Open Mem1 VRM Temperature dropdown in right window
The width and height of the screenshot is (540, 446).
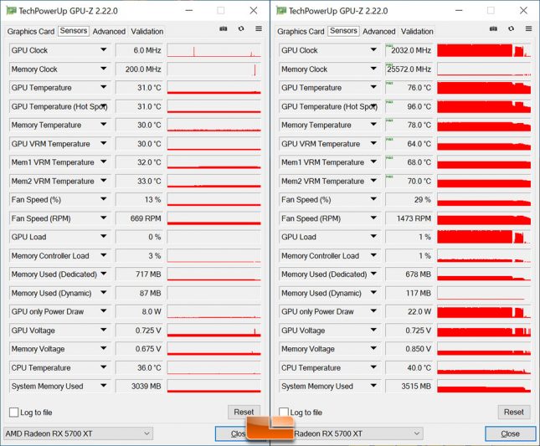pyautogui.click(x=373, y=162)
